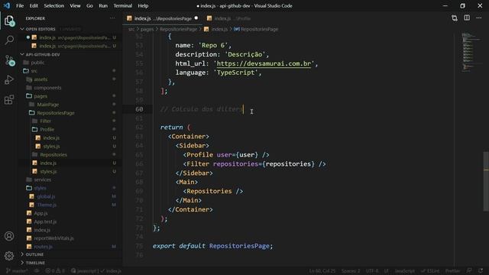The width and height of the screenshot is (489, 275).
Task: Expand the assets folder
Action: click(x=40, y=79)
